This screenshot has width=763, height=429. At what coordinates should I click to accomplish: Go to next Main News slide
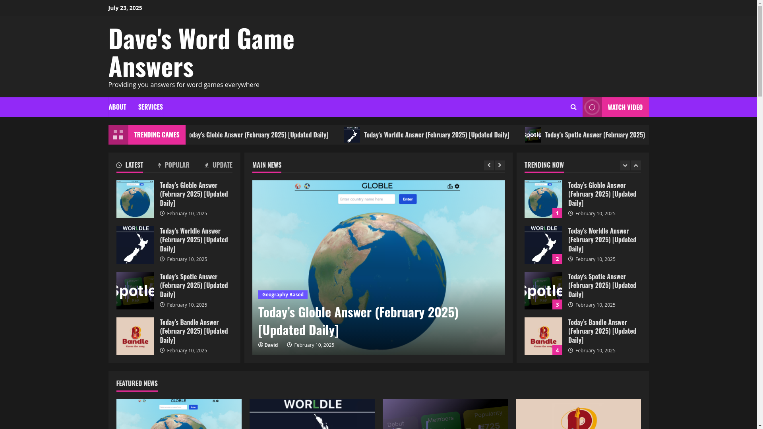tap(500, 165)
